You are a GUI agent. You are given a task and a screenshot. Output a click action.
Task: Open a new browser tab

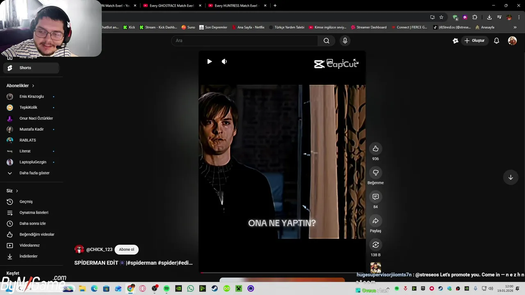click(x=275, y=6)
